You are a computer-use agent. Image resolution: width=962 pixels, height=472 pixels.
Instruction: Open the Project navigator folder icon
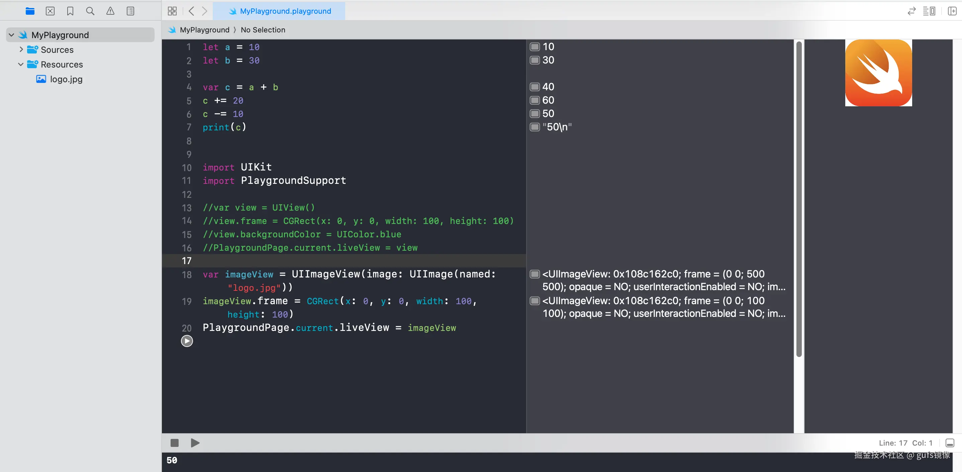30,11
